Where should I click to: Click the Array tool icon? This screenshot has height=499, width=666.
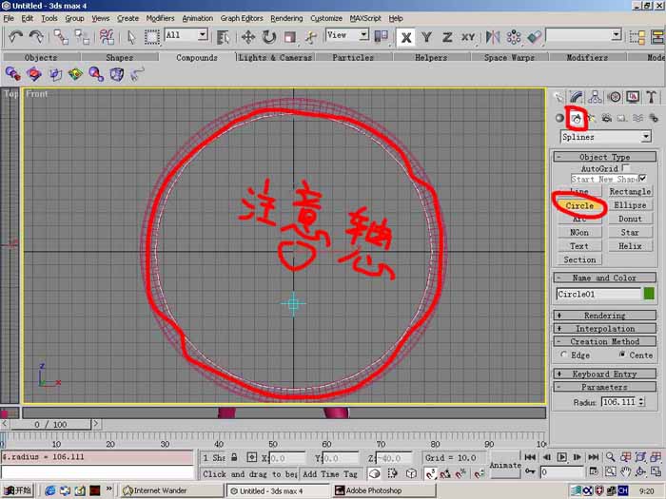514,37
